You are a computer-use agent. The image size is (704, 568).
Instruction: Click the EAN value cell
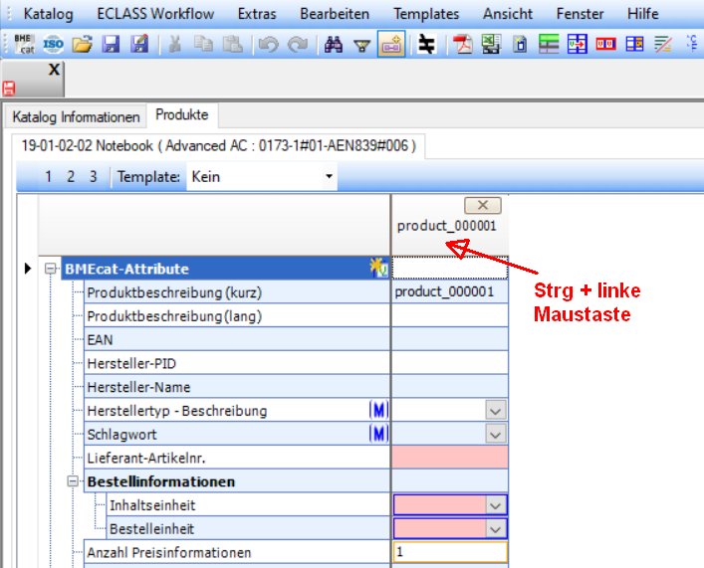coord(450,339)
